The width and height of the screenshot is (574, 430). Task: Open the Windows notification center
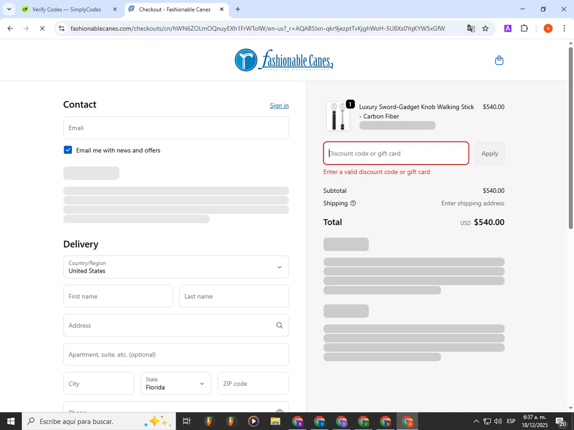[x=561, y=422]
